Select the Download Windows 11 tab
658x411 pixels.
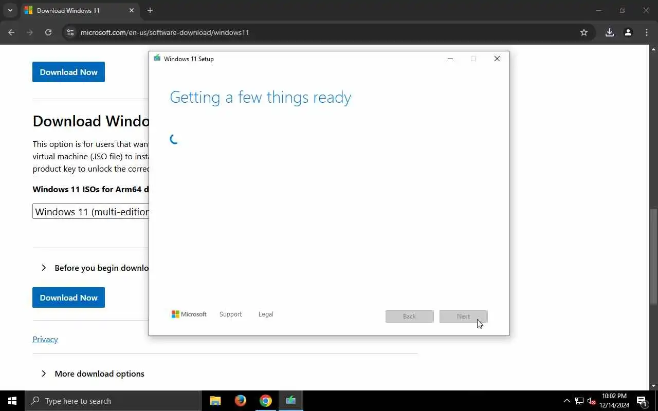tap(80, 10)
